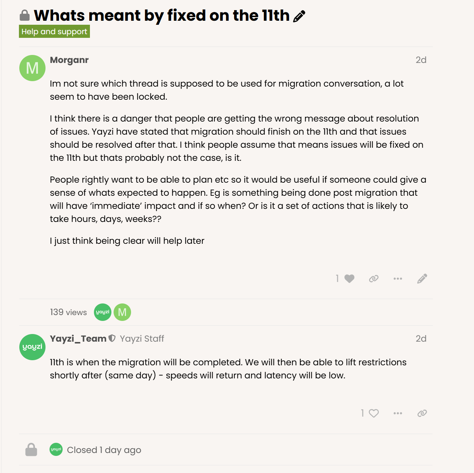Screen dimensions: 474x473
Task: Click the 2d timestamp on the Yayzi_Team reply
Action: tap(421, 339)
